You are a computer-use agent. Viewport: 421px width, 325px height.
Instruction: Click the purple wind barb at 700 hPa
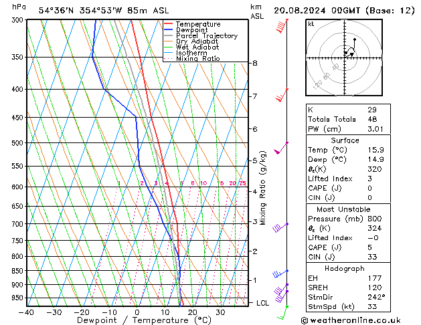280,227
